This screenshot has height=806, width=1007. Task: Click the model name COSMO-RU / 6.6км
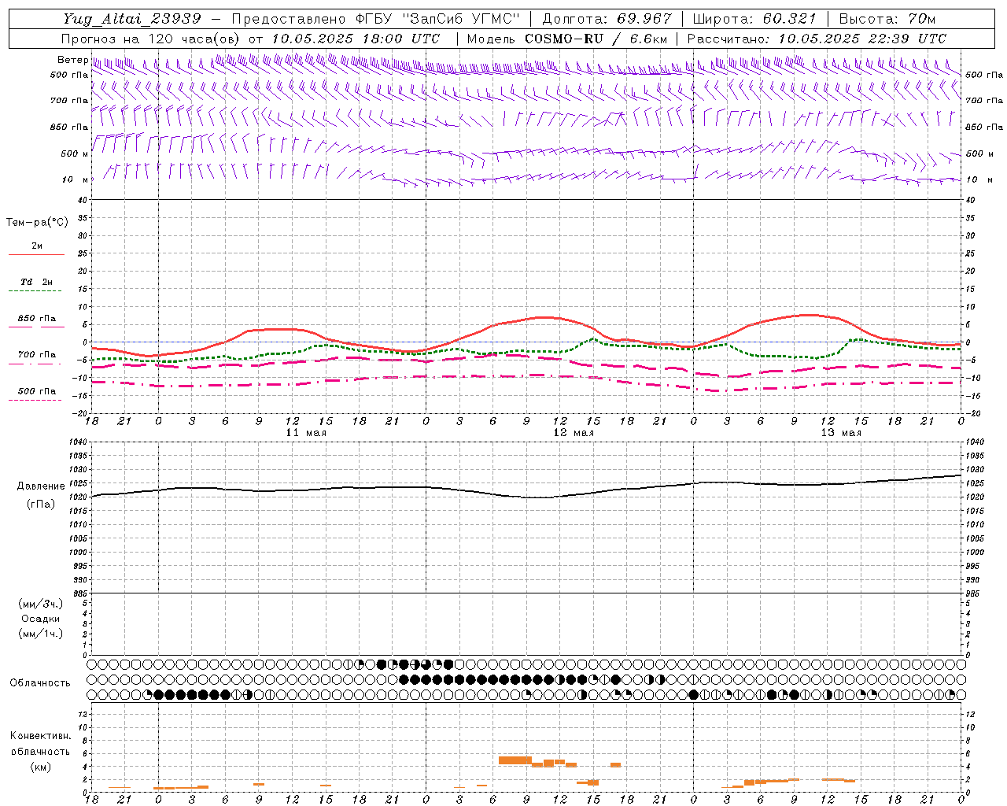pyautogui.click(x=596, y=39)
